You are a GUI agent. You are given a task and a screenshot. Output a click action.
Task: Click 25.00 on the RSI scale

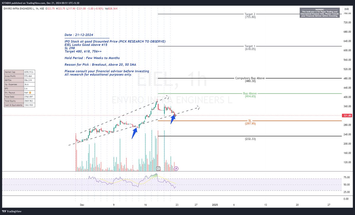coord(347,192)
